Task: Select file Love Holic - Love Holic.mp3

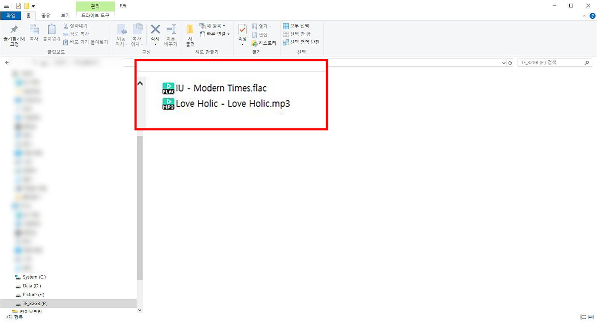Action: (x=226, y=104)
